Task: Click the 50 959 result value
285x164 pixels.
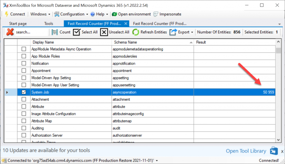Action: pos(269,92)
